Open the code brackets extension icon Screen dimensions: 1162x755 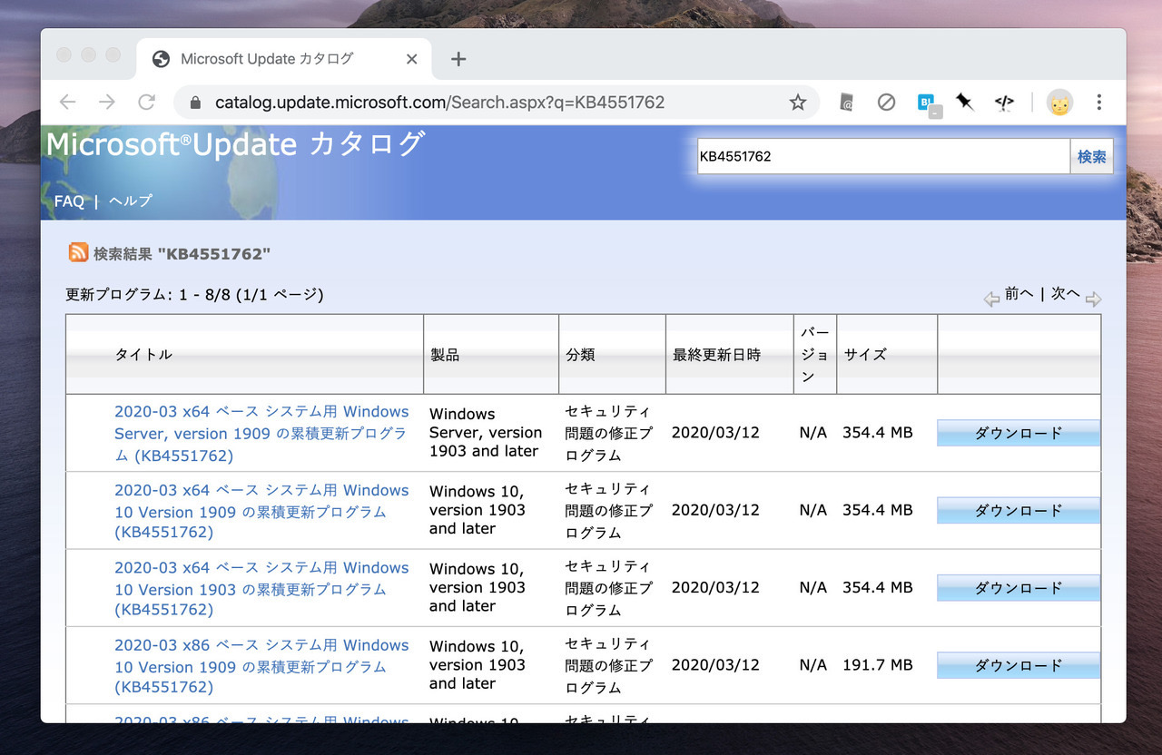tap(1003, 103)
